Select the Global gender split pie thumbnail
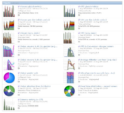The image size is (124, 113). (x=9, y=78)
